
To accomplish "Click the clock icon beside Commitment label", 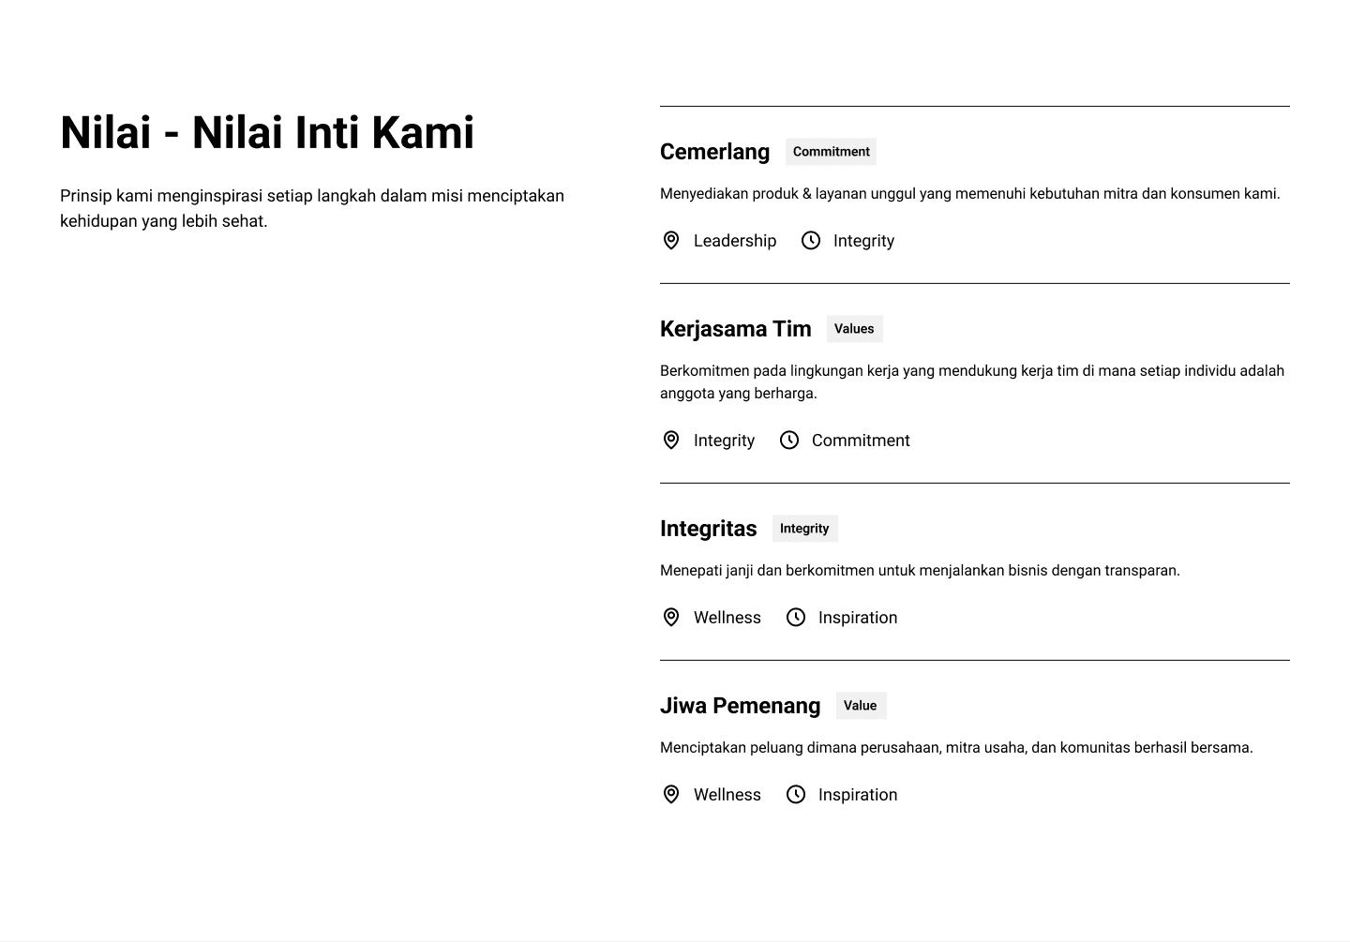I will click(x=789, y=441).
